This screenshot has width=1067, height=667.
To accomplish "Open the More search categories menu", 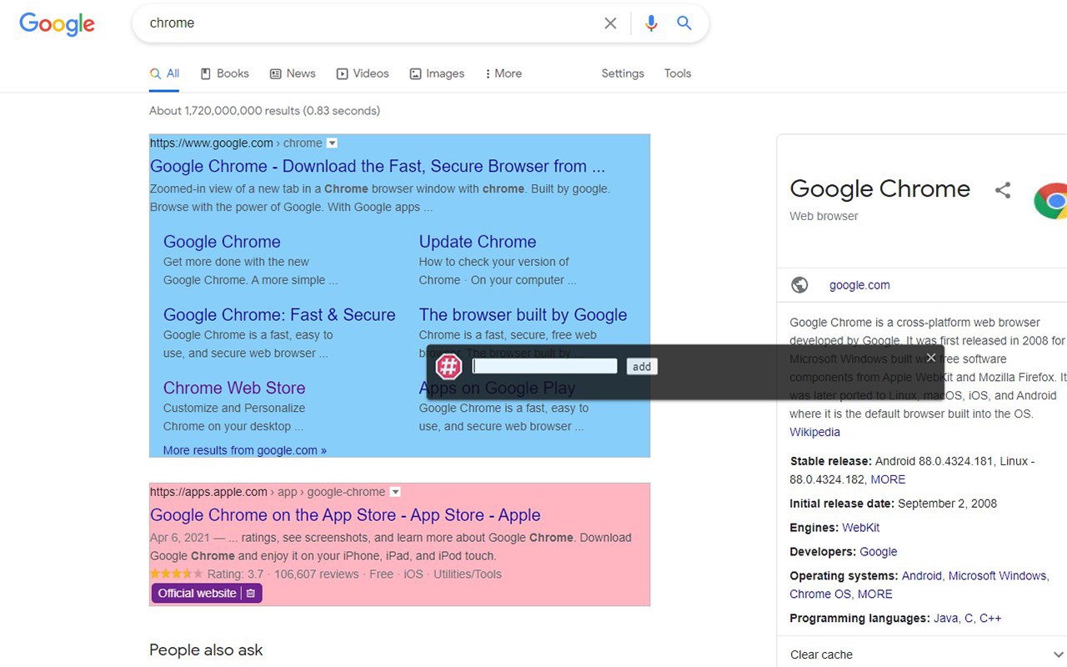I will click(503, 73).
